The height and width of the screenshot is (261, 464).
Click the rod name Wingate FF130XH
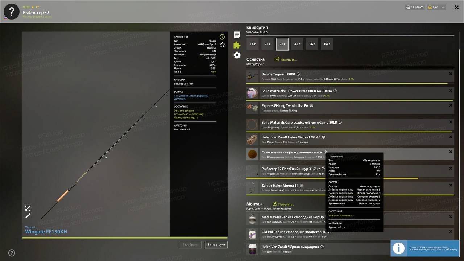click(46, 232)
